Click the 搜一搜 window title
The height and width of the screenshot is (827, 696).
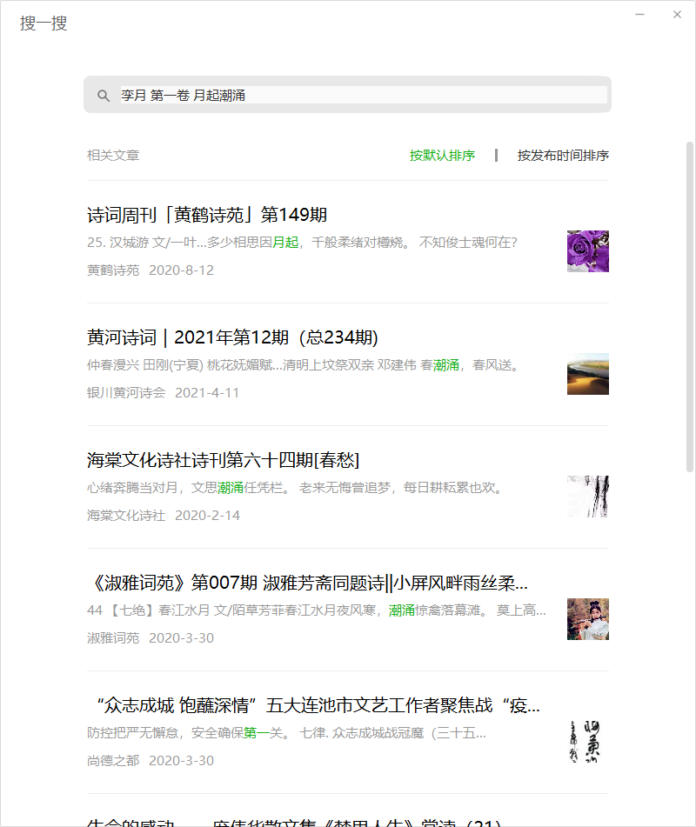[43, 23]
